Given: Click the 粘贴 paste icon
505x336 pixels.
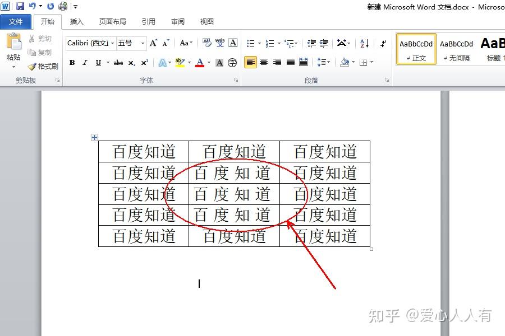Looking at the screenshot, I should click(x=13, y=42).
